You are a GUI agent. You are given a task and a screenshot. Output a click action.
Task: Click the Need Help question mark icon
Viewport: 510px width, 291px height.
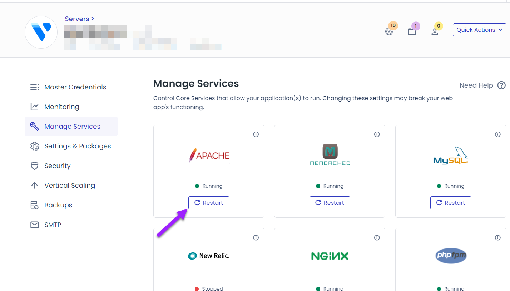[x=502, y=85]
